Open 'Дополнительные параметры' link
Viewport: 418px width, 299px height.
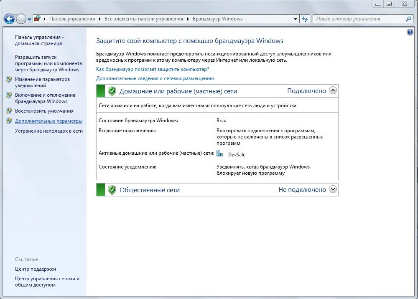(48, 121)
